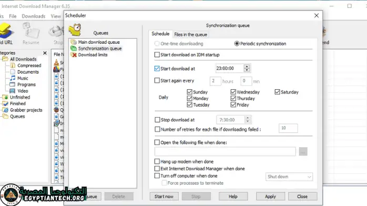The height and width of the screenshot is (206, 367).
Task: Select the Download limits red X icon
Action: pyautogui.click(x=74, y=55)
